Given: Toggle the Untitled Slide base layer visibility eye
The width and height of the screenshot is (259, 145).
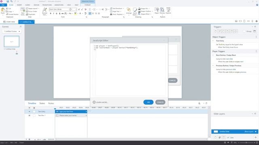Looking at the screenshot, I should click(256, 132).
